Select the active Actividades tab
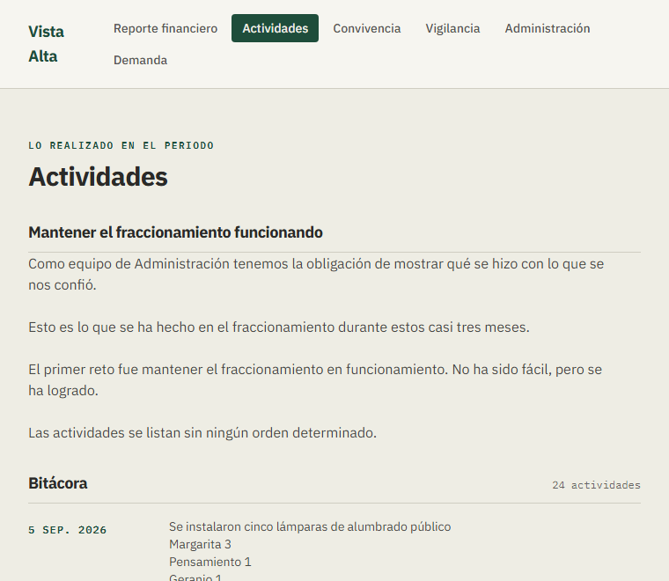Image resolution: width=669 pixels, height=581 pixels. coord(276,28)
